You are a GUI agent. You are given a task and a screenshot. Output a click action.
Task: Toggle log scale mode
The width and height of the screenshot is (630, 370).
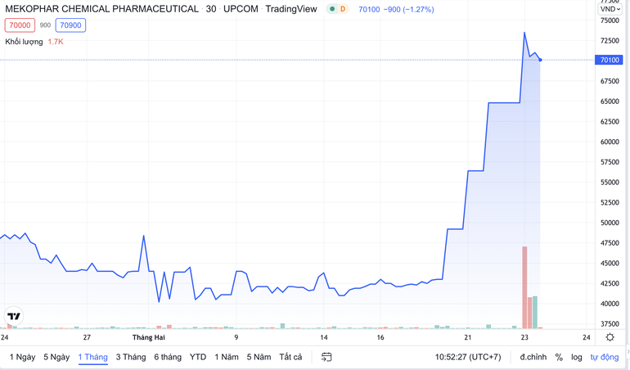click(x=577, y=357)
